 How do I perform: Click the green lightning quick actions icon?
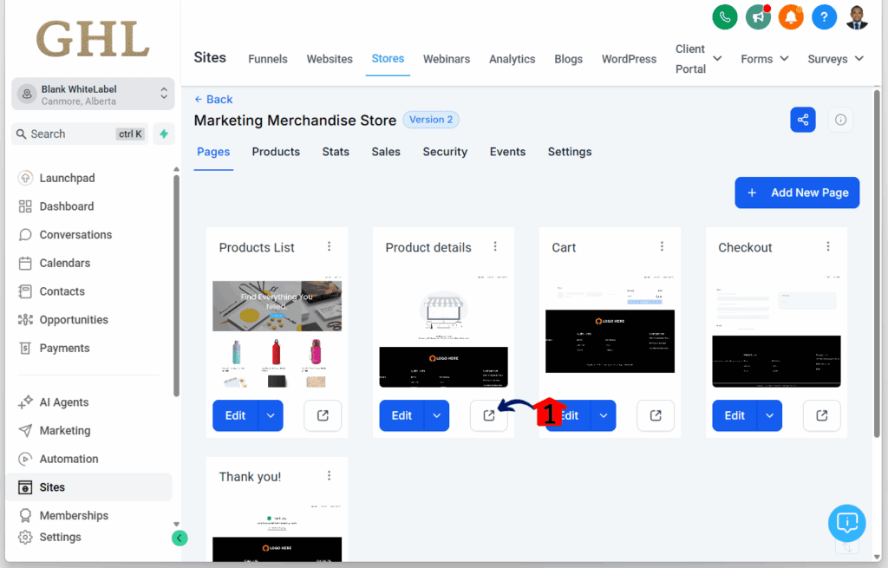click(x=164, y=134)
